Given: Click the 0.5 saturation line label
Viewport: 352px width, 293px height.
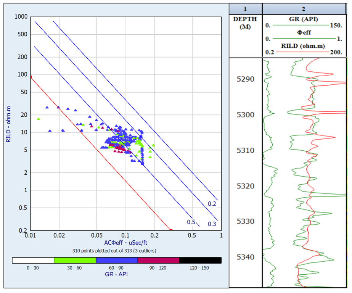Looking at the screenshot, I should point(191,222).
